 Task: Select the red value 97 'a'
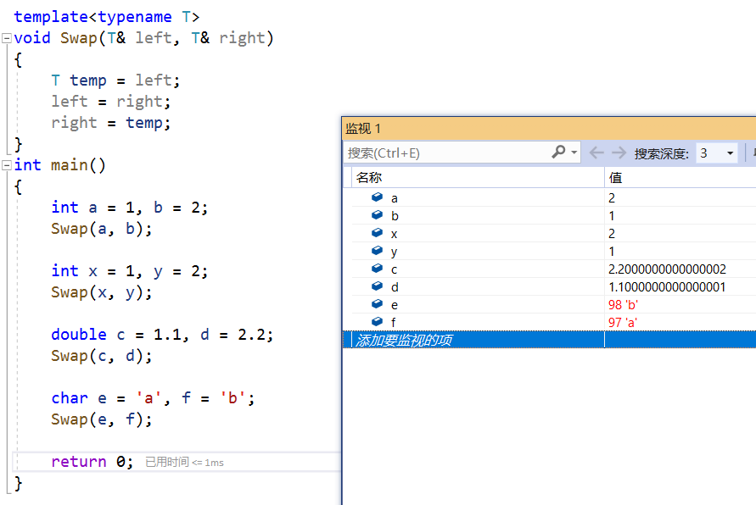point(623,323)
